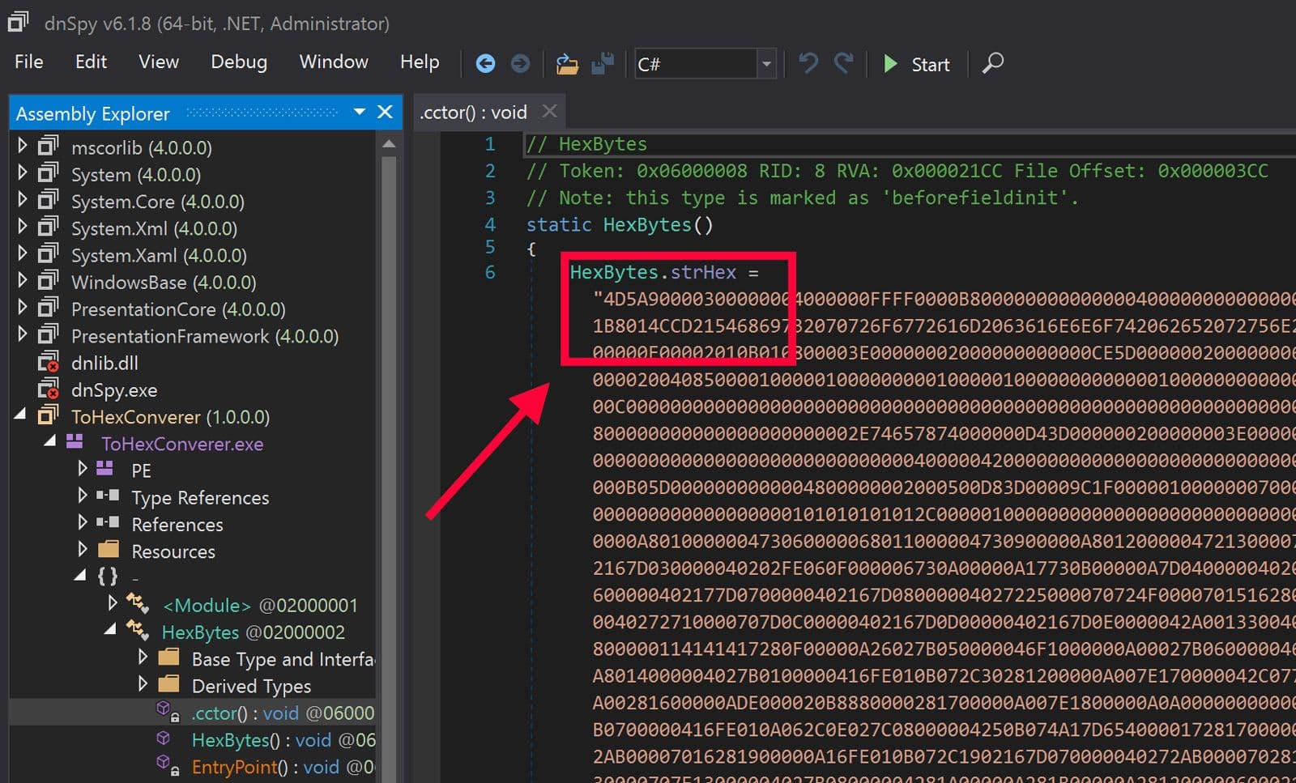Click the dnlib.dll assembly icon
Image resolution: width=1296 pixels, height=783 pixels.
pyautogui.click(x=49, y=362)
